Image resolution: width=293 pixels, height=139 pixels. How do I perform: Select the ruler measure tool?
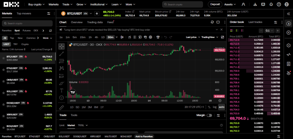pos(62,107)
